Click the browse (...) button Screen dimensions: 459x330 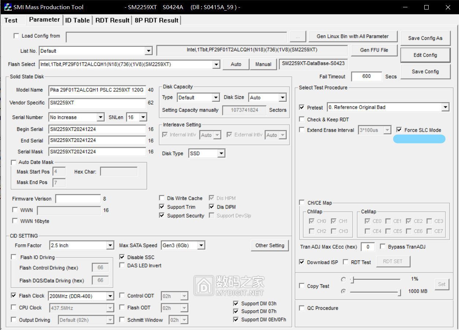tap(298, 37)
